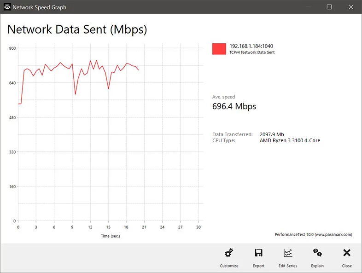Click the TCPv4 Network Data Sent label
The width and height of the screenshot is (362, 273).
pos(252,52)
